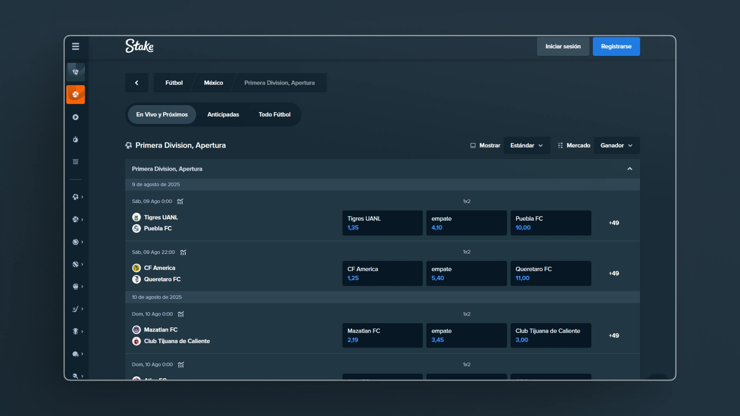Expand the tennis sidebar chevron
The image size is (740, 416).
coord(82,242)
